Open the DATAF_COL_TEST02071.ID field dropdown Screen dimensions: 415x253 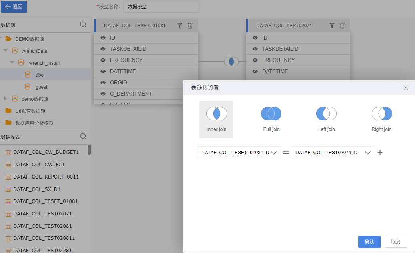[333, 153]
